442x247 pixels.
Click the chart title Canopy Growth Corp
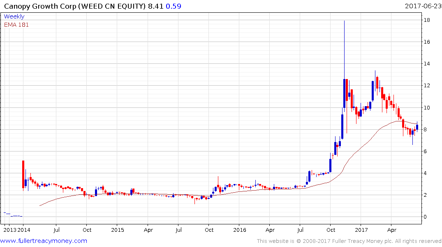pos(40,6)
